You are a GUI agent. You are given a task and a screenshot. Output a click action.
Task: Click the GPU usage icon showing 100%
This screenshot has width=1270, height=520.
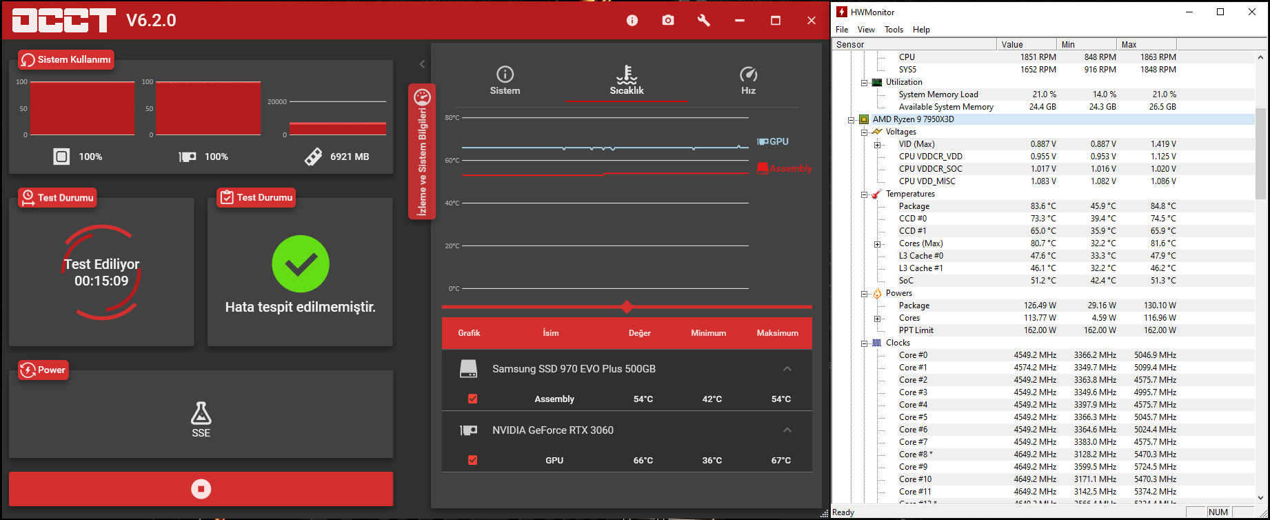click(188, 157)
